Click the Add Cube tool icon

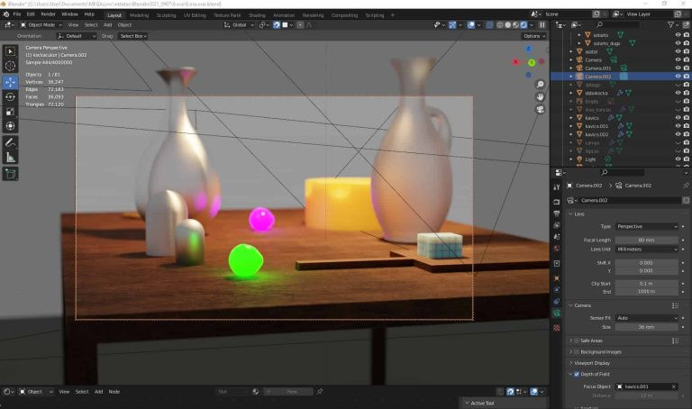pyautogui.click(x=11, y=174)
